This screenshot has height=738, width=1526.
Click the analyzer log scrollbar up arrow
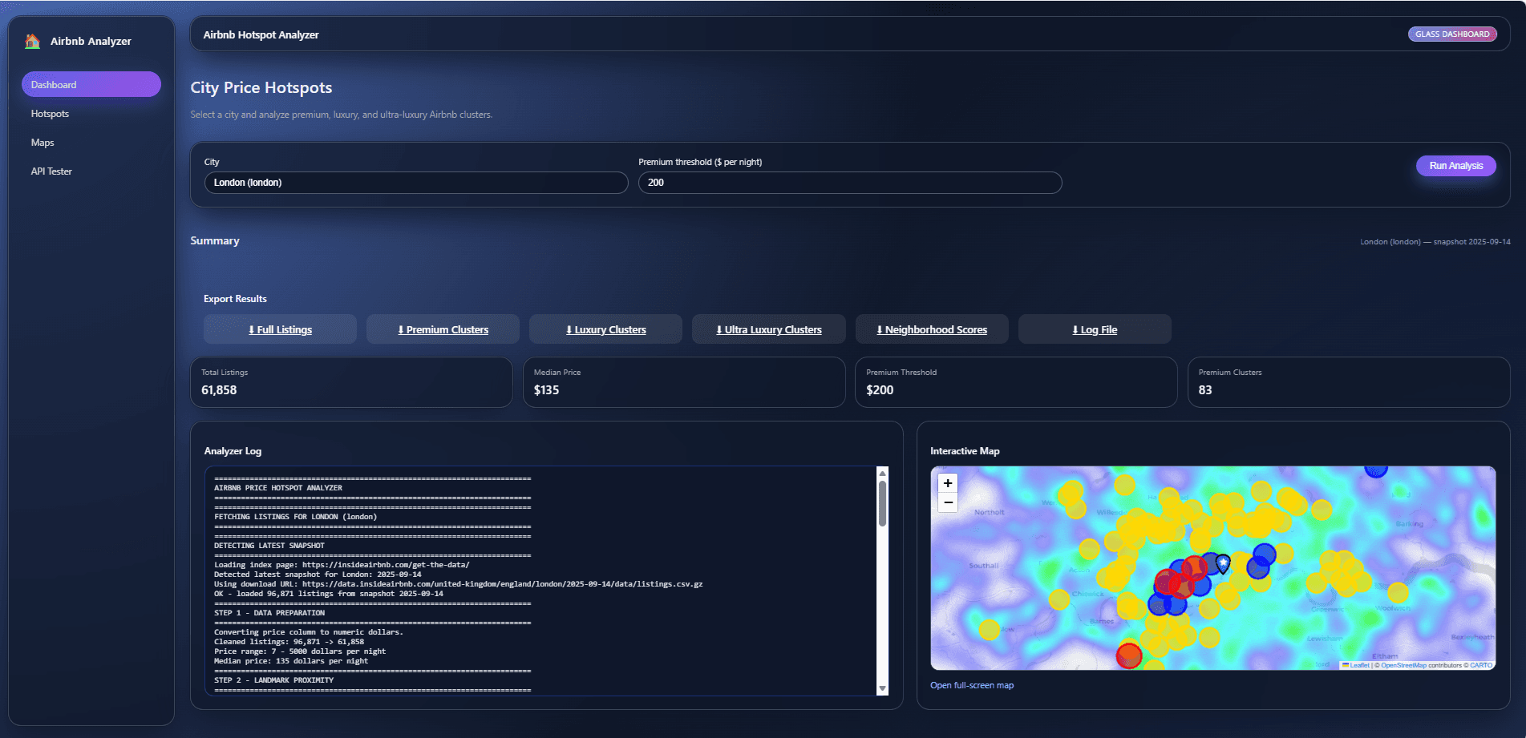click(x=882, y=473)
